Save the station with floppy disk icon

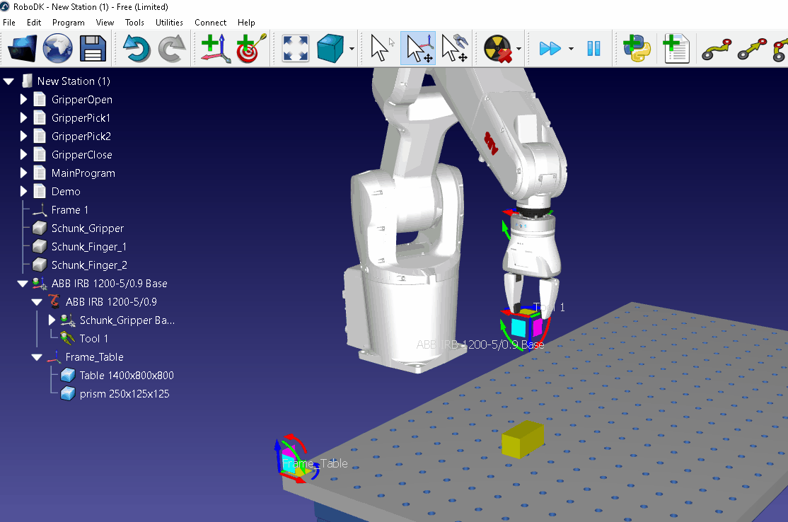(93, 48)
